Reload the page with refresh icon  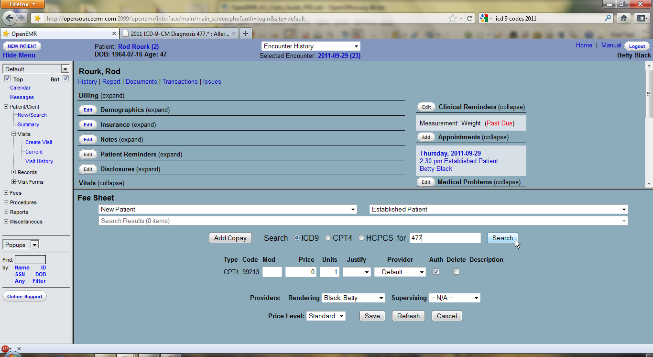[x=470, y=19]
